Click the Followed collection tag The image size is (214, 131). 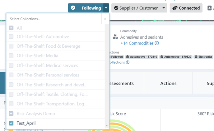point(116,57)
